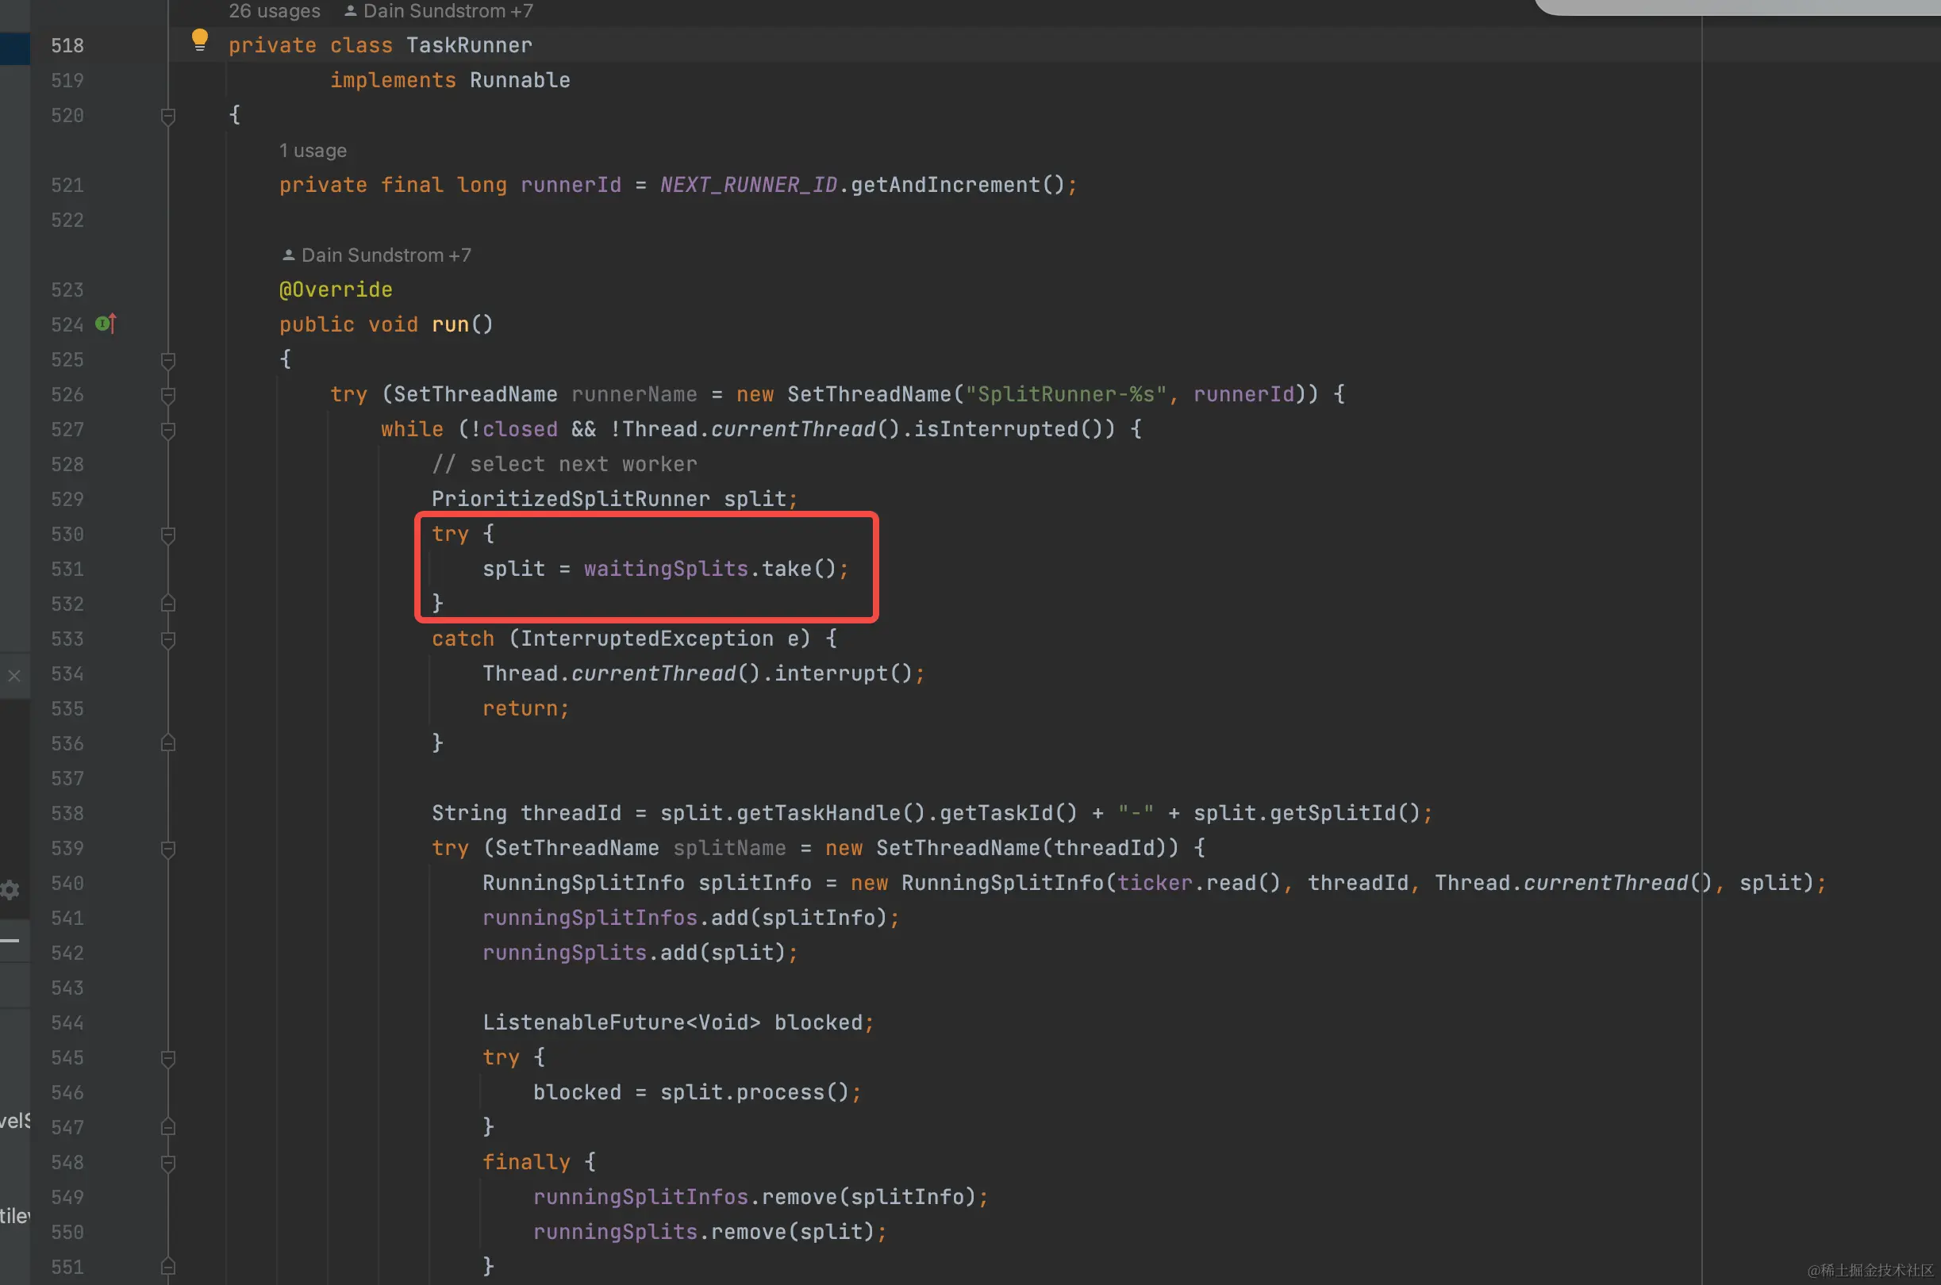Screen dimensions: 1941x1285
Task: Click the gear settings icon in left panel
Action: [10, 890]
